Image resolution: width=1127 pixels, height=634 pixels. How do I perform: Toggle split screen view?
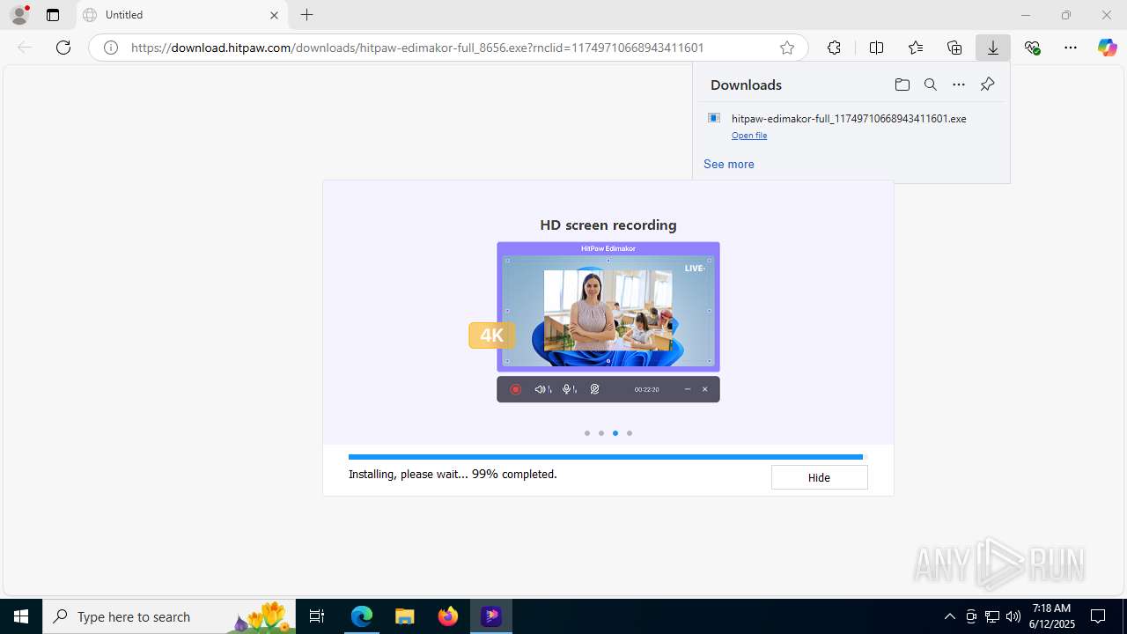(876, 48)
